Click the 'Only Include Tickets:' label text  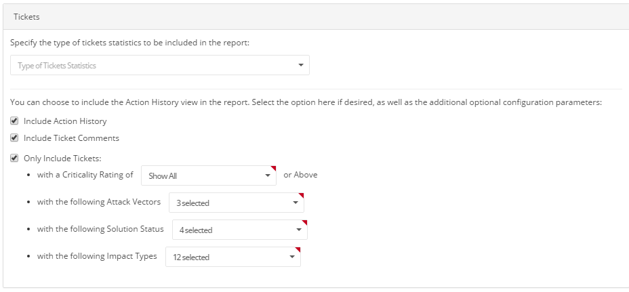click(x=62, y=159)
